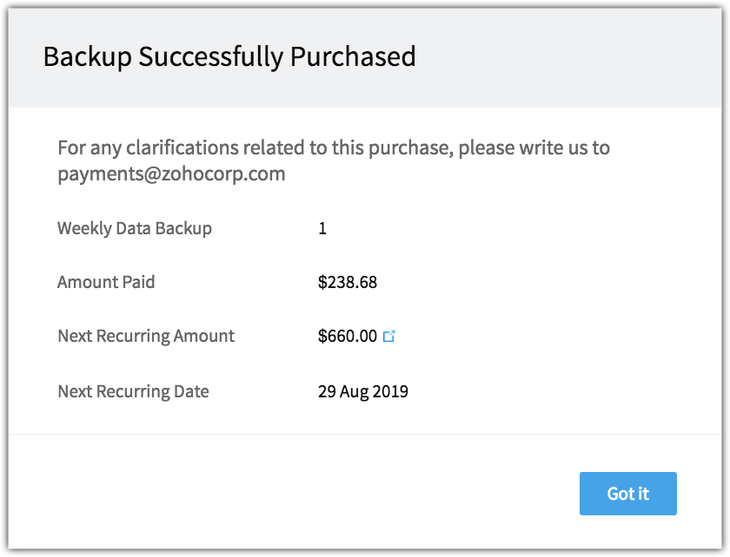Click the 29 Aug 2019 date value
Screen dimensions: 730x557
(x=363, y=391)
